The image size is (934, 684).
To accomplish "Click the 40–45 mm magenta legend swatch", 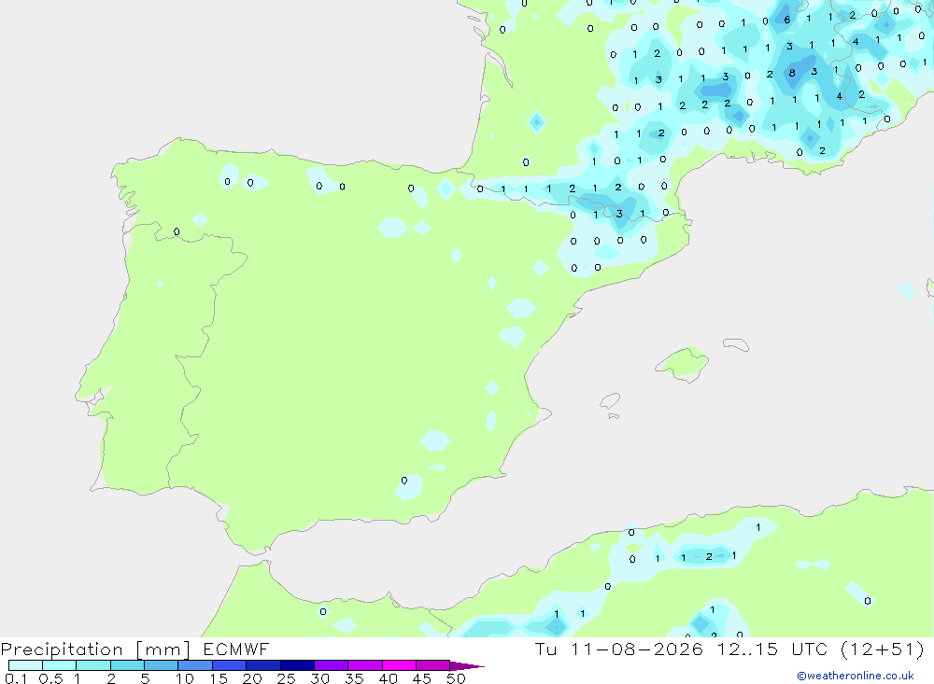I will (x=399, y=665).
